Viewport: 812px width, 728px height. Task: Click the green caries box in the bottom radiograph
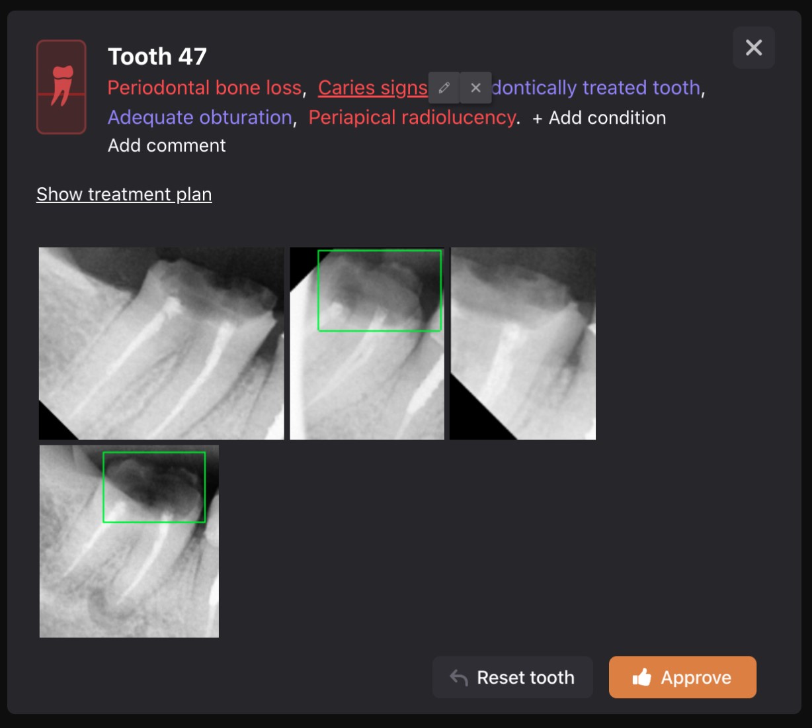tap(154, 487)
